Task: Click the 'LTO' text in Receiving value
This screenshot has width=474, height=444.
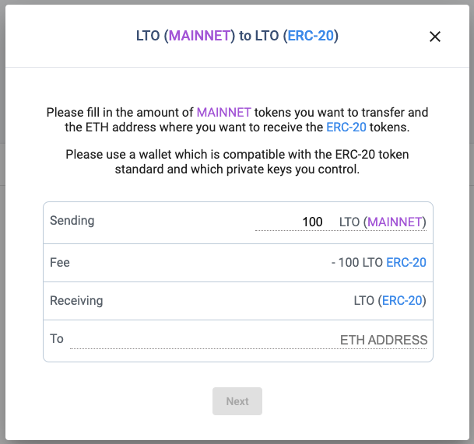Action: click(x=364, y=300)
